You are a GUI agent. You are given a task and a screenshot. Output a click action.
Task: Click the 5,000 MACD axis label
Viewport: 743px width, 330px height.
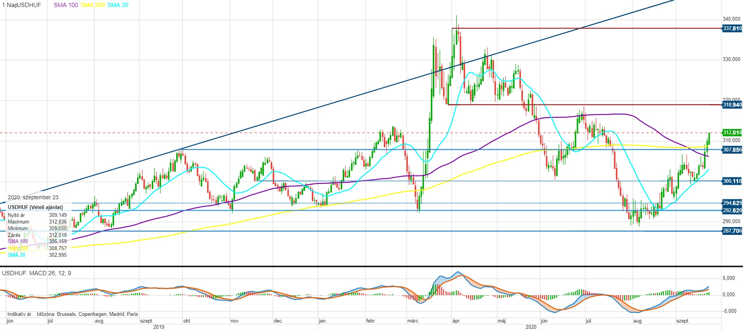click(x=729, y=278)
